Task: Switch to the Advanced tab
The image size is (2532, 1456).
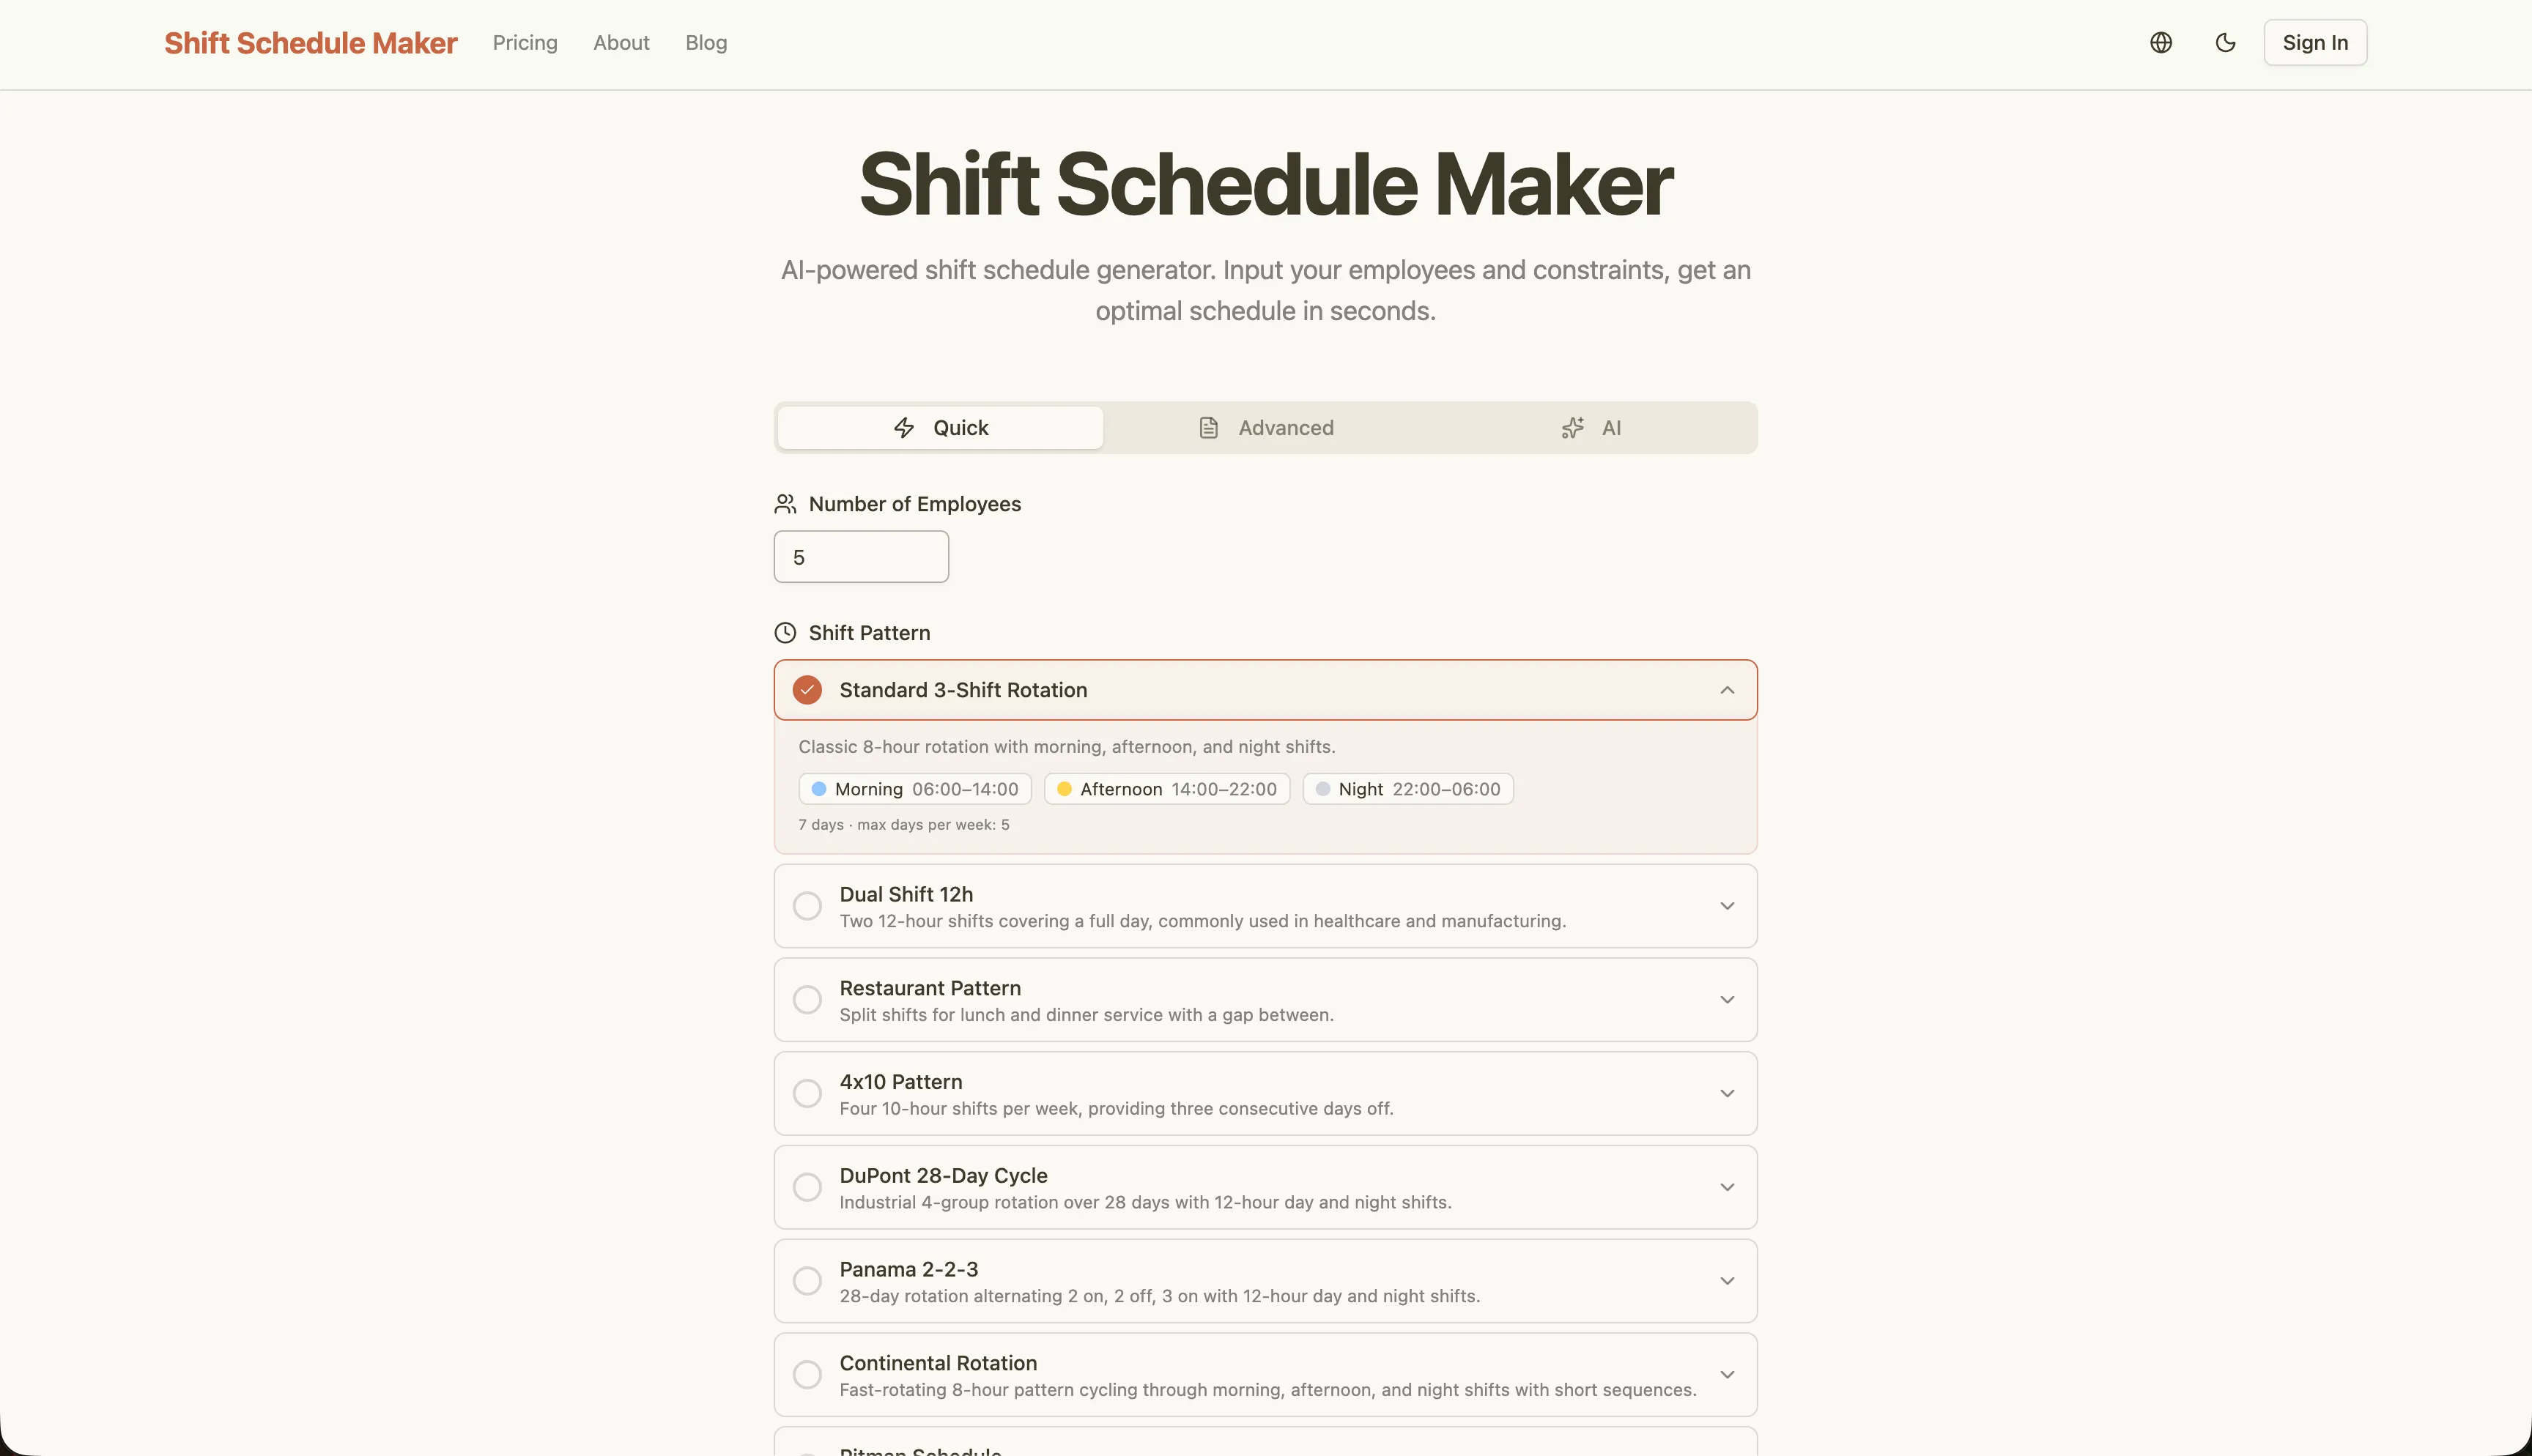Action: tap(1286, 427)
